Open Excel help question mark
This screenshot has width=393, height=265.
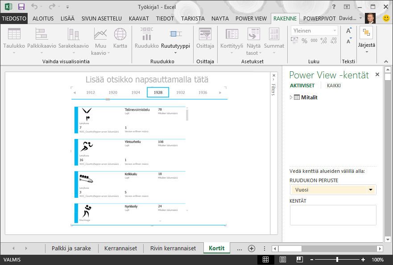point(334,7)
